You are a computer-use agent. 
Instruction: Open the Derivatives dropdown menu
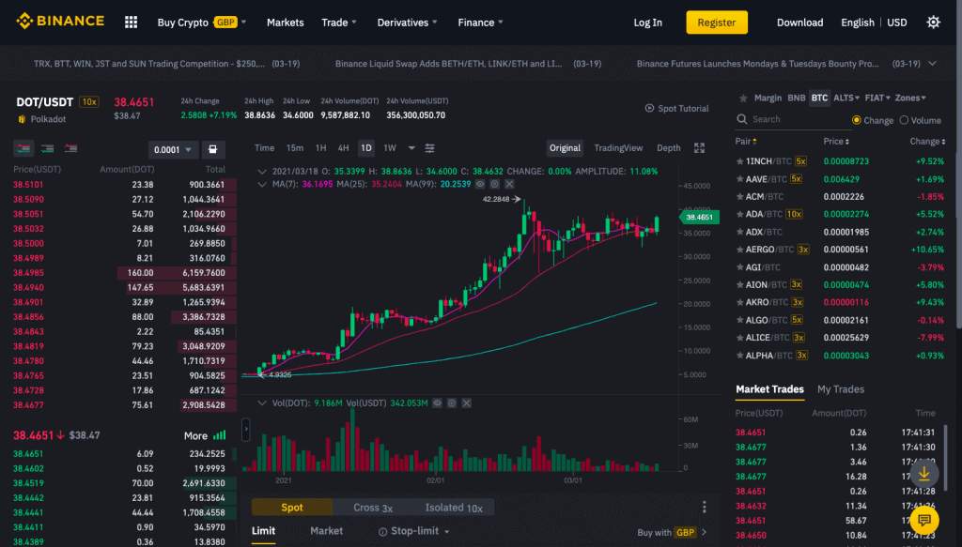(408, 23)
